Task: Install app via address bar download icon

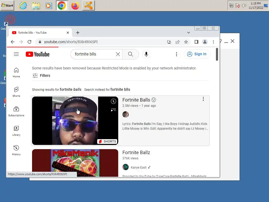Action: (x=169, y=42)
